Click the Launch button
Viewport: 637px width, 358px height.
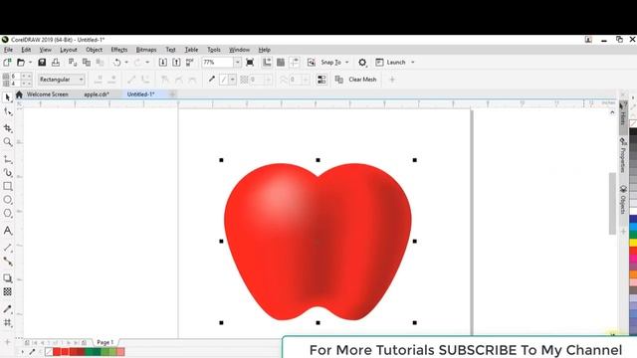point(391,62)
